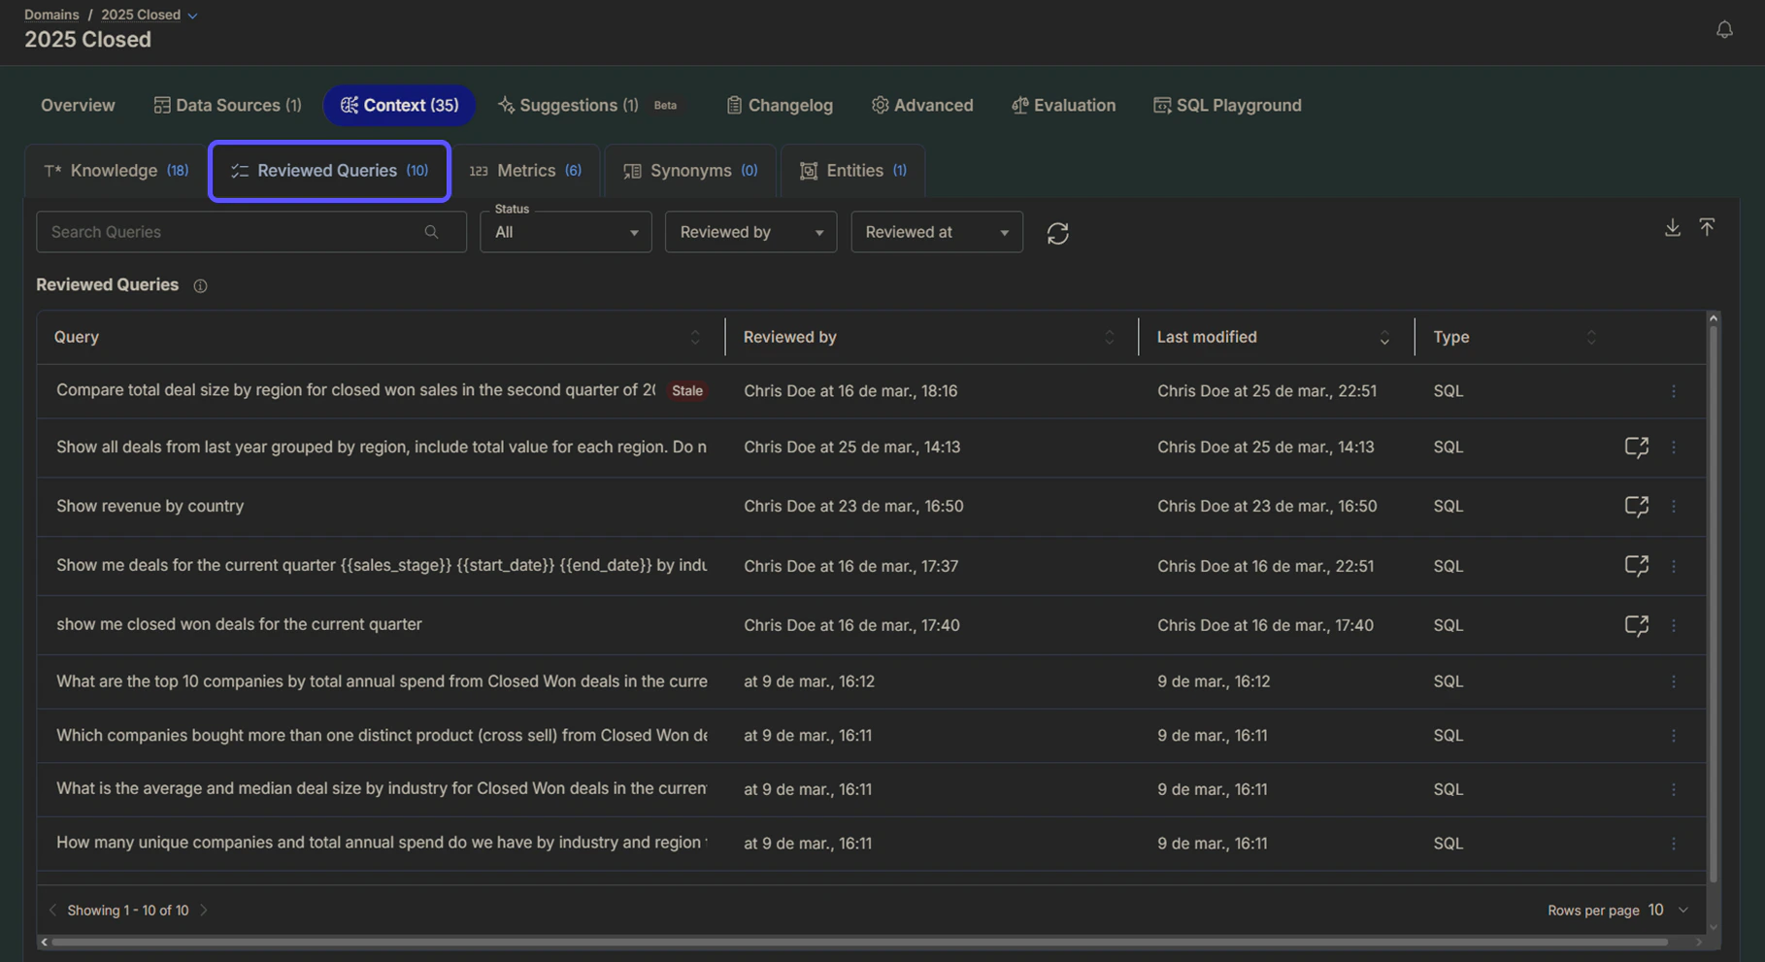The image size is (1765, 962).
Task: Open query 'How many unique companies and total annual spend'
Action: (382, 843)
